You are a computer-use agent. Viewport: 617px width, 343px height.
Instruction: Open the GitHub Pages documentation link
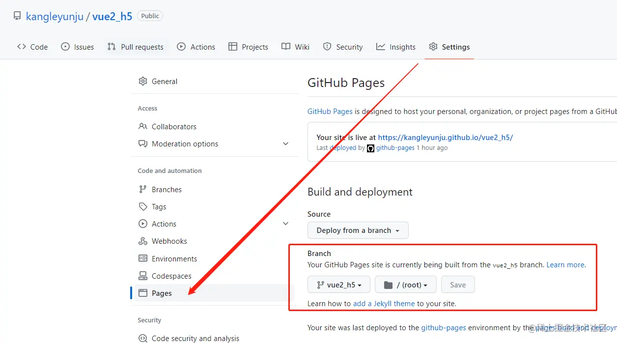(330, 112)
